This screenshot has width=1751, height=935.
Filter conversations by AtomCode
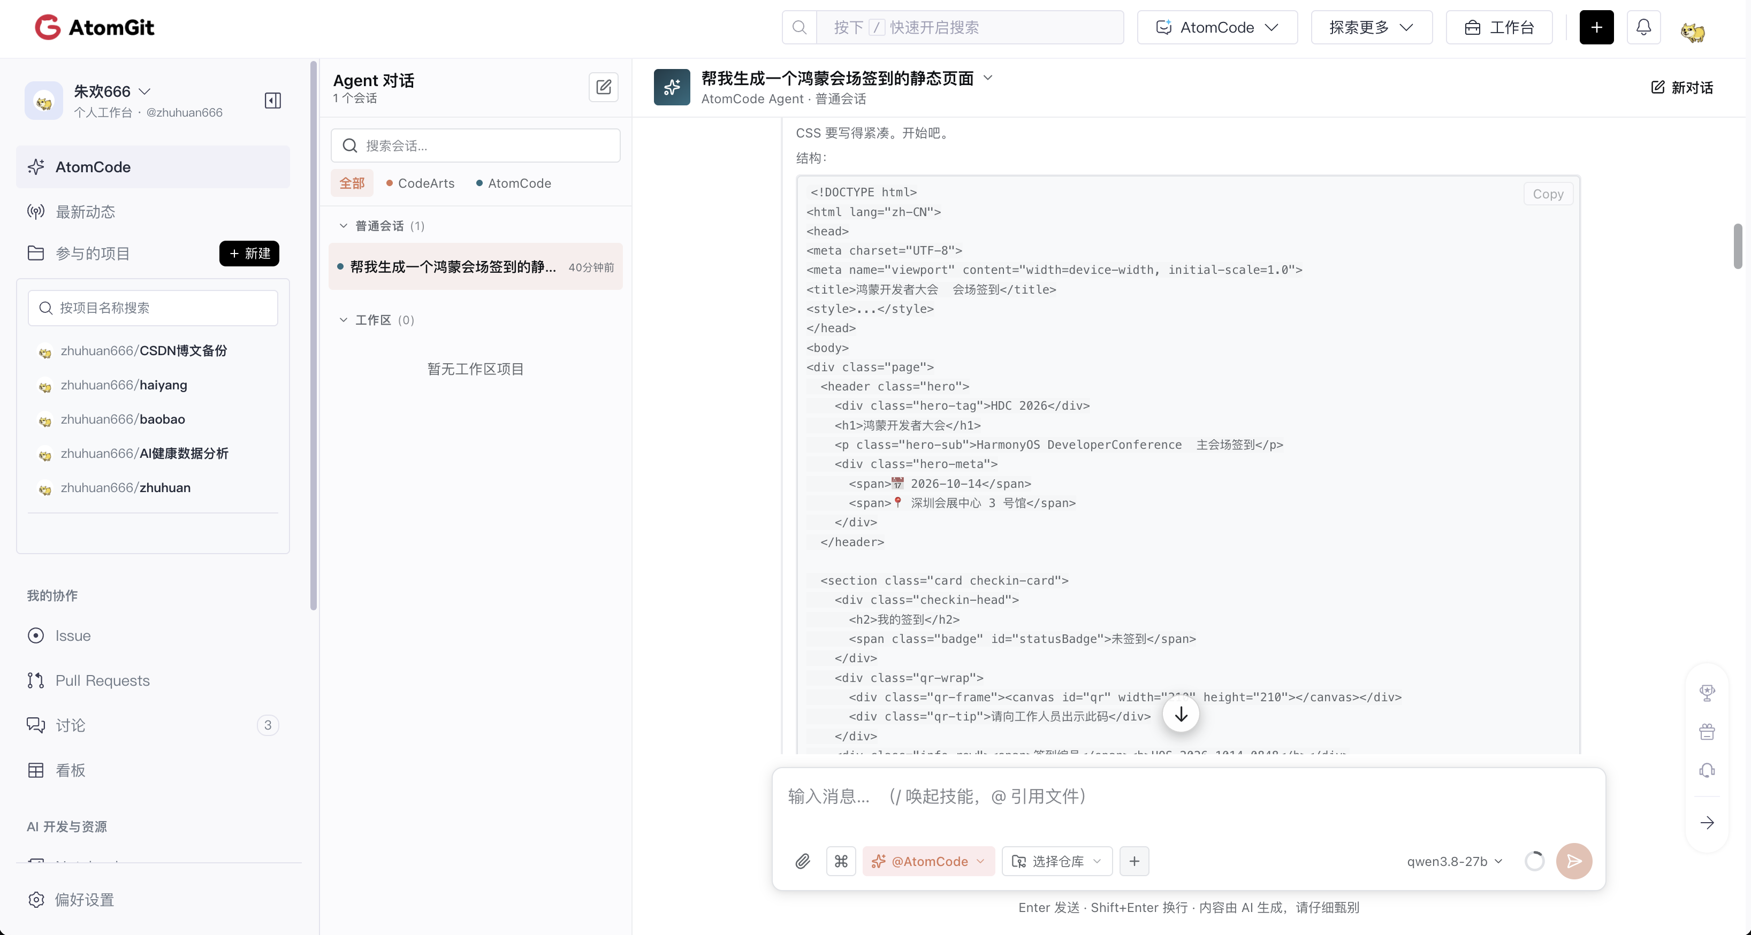[x=514, y=183]
